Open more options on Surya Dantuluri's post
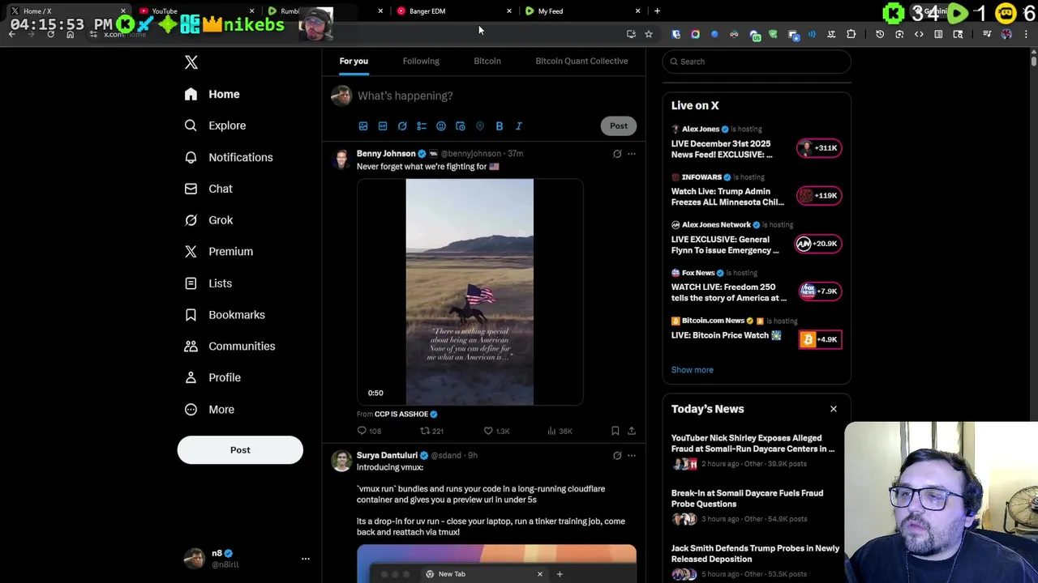This screenshot has height=583, width=1038. click(x=632, y=456)
